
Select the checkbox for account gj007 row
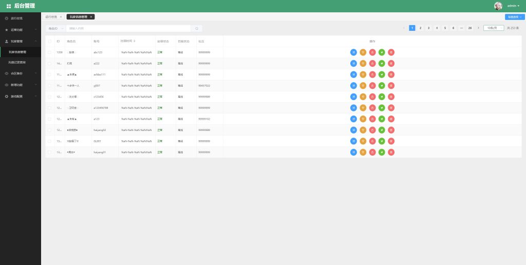coord(50,85)
